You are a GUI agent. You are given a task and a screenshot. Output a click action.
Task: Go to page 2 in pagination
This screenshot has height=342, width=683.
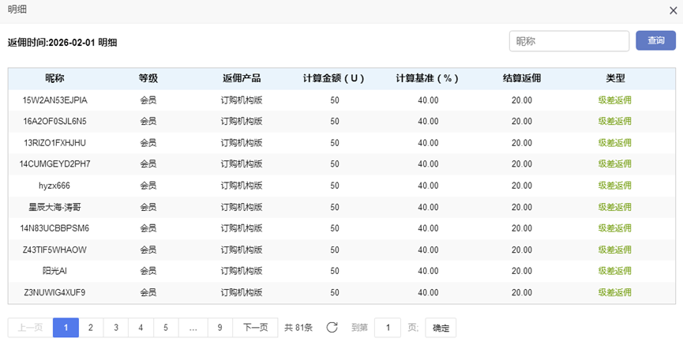click(91, 328)
